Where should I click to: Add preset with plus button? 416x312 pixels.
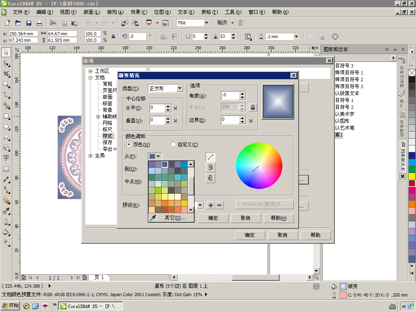pos(211,205)
